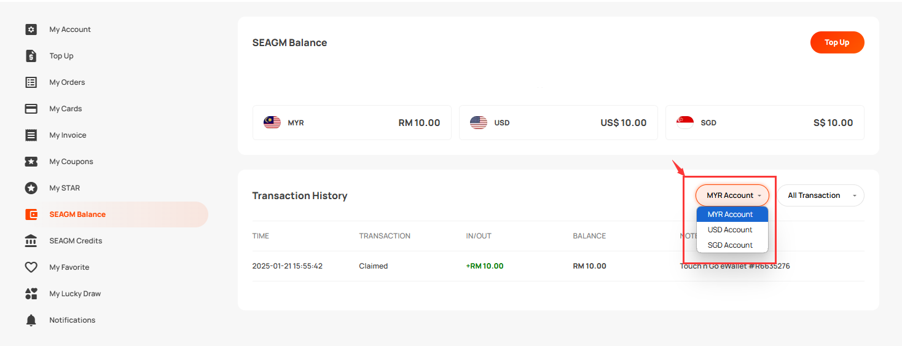
Task: Click the Touch n Go eWallet note
Action: pyautogui.click(x=735, y=266)
